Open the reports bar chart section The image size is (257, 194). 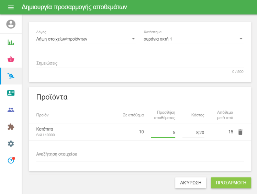11,42
